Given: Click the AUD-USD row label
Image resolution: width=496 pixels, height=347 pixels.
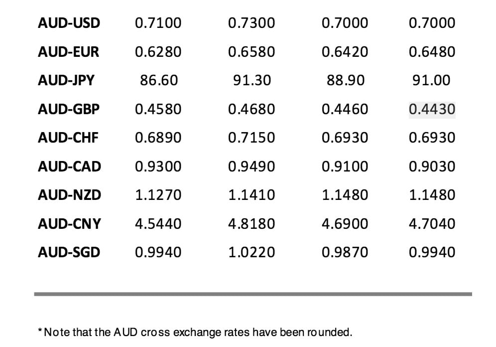Looking at the screenshot, I should pos(69,23).
